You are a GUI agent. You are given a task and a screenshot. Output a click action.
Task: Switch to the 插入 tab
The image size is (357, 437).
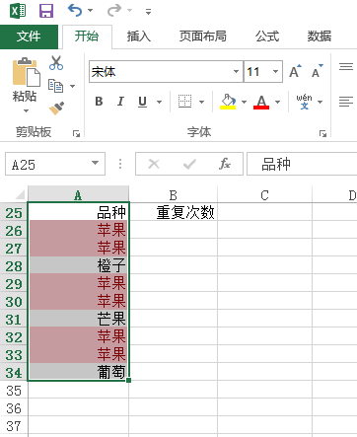[x=139, y=36]
